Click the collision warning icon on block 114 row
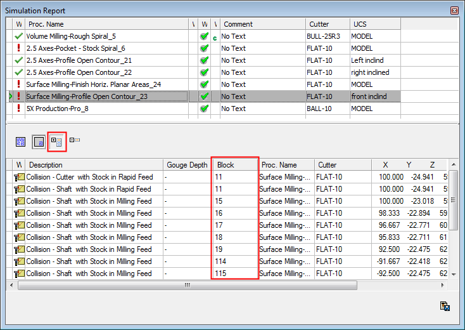 19,261
